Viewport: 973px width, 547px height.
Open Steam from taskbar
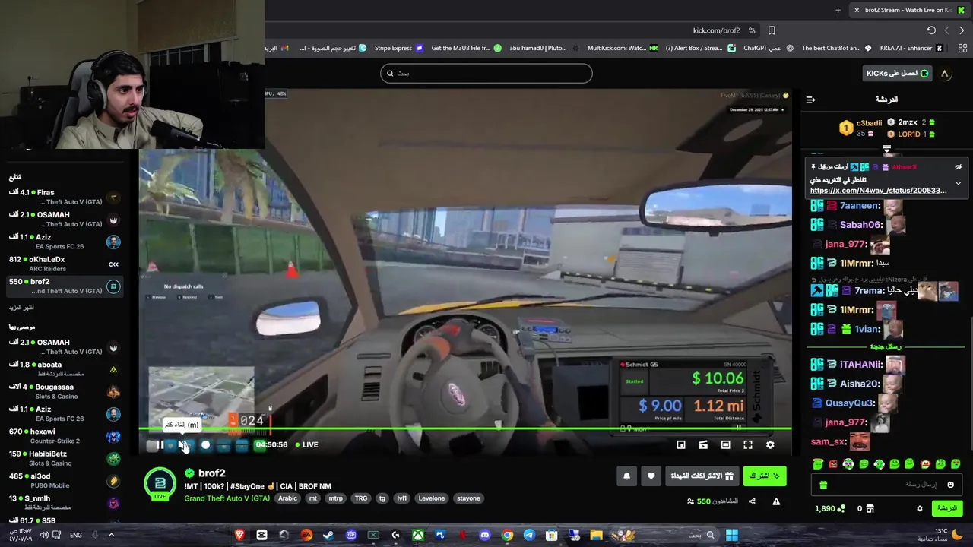(328, 535)
